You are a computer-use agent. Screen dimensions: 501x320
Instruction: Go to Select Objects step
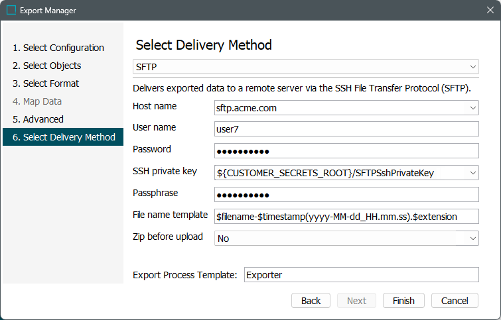coord(46,66)
